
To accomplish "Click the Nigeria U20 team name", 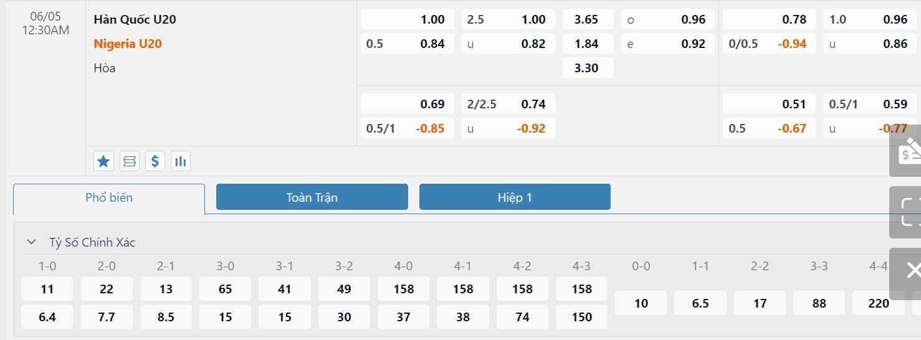I will 128,44.
